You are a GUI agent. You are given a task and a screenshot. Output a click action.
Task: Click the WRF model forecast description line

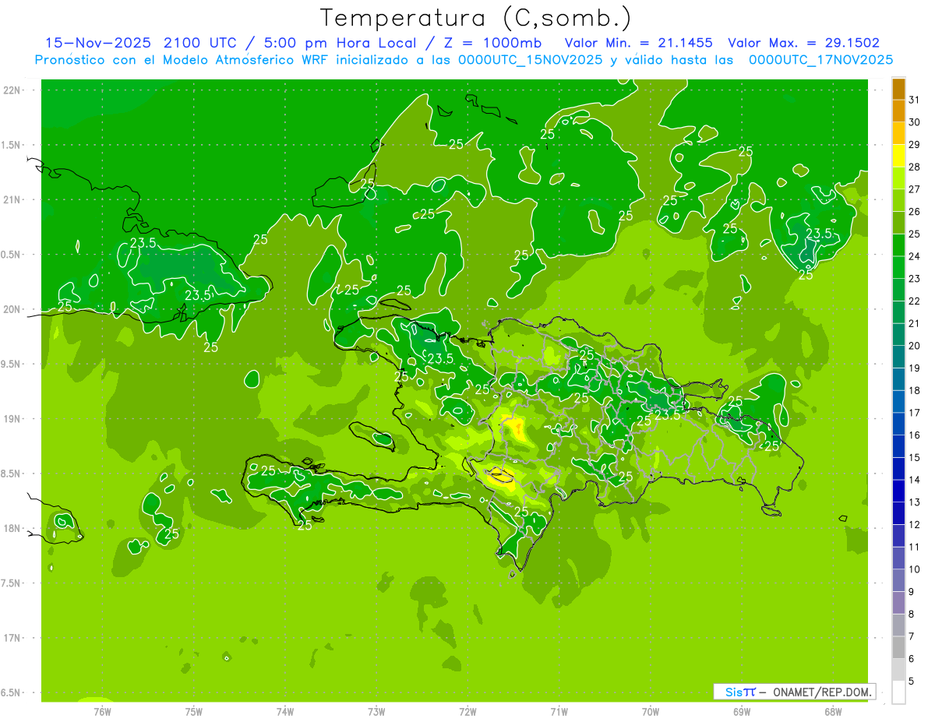[464, 59]
